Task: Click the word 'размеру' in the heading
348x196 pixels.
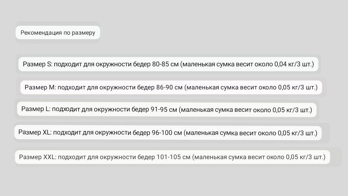Action: 83,33
